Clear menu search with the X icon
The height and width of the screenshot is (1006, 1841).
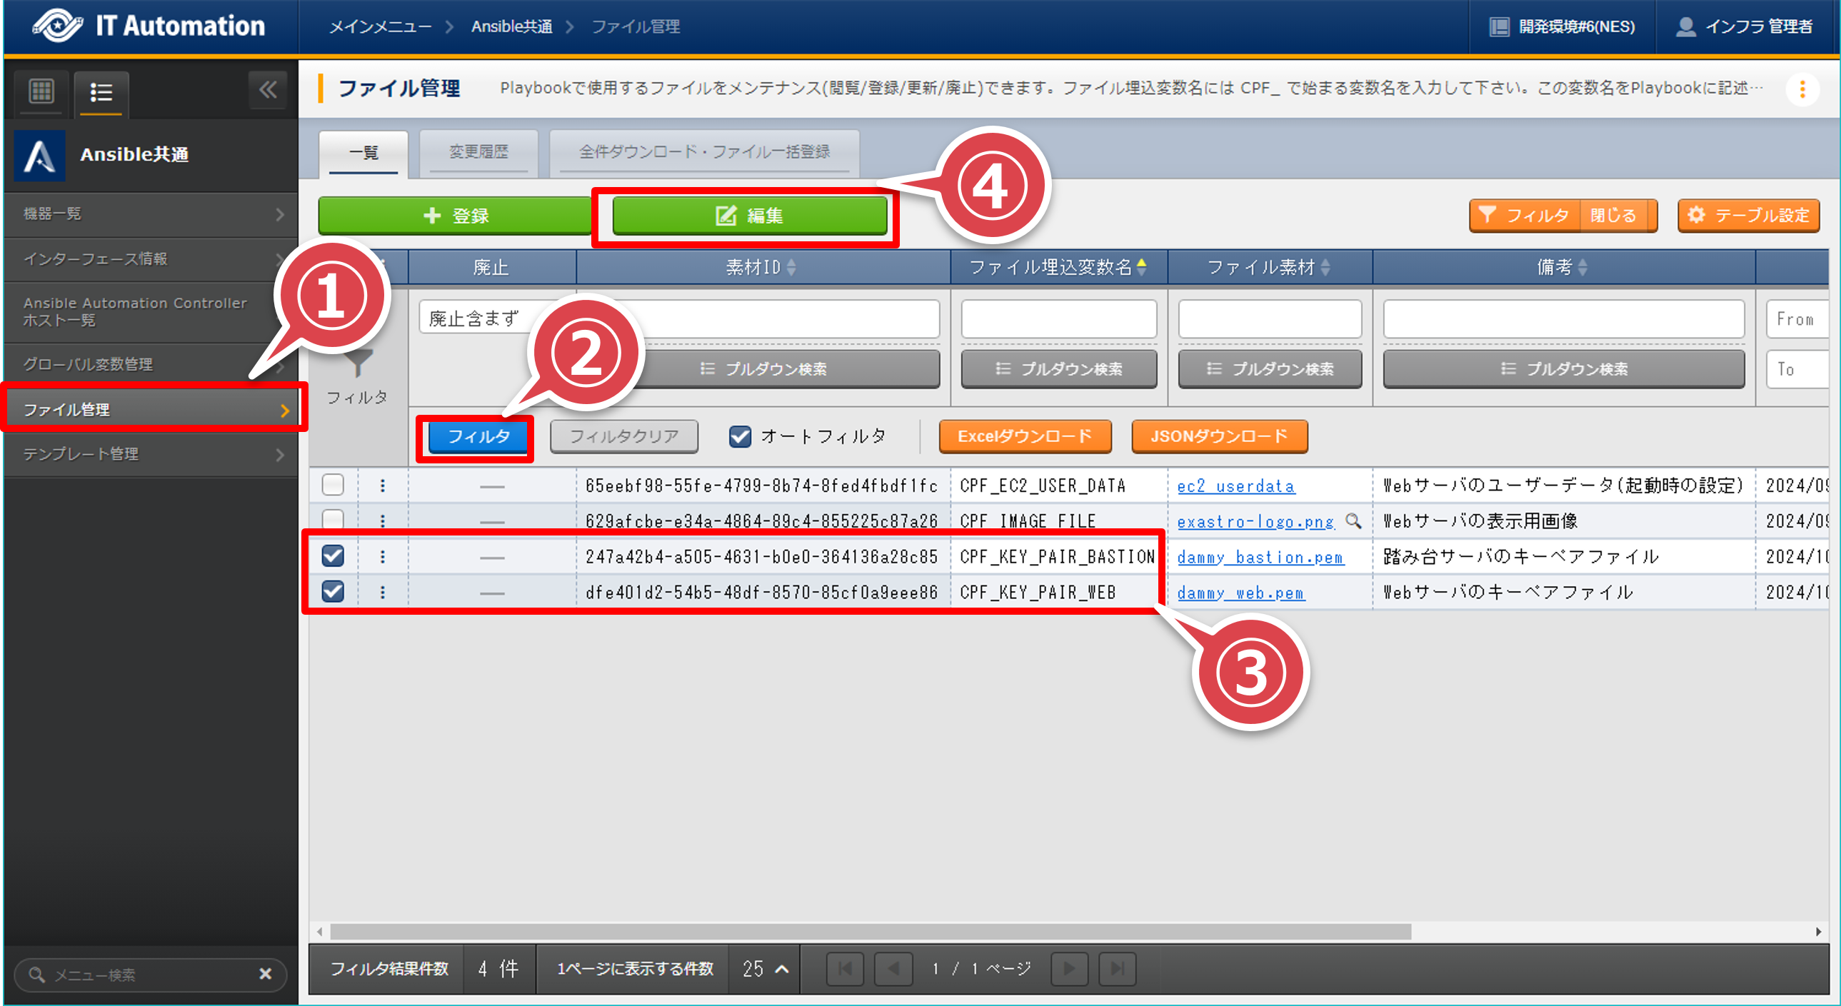point(265,974)
